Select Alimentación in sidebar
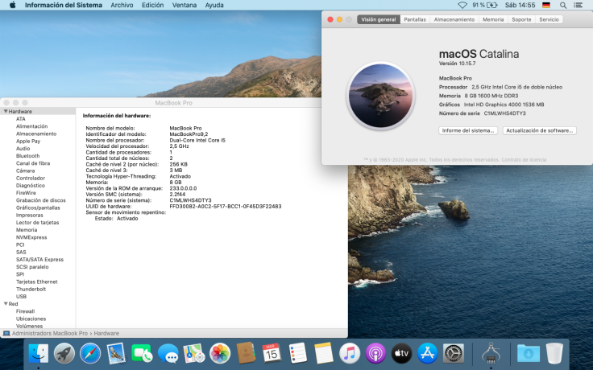Viewport: 593px width, 370px height. coord(31,126)
